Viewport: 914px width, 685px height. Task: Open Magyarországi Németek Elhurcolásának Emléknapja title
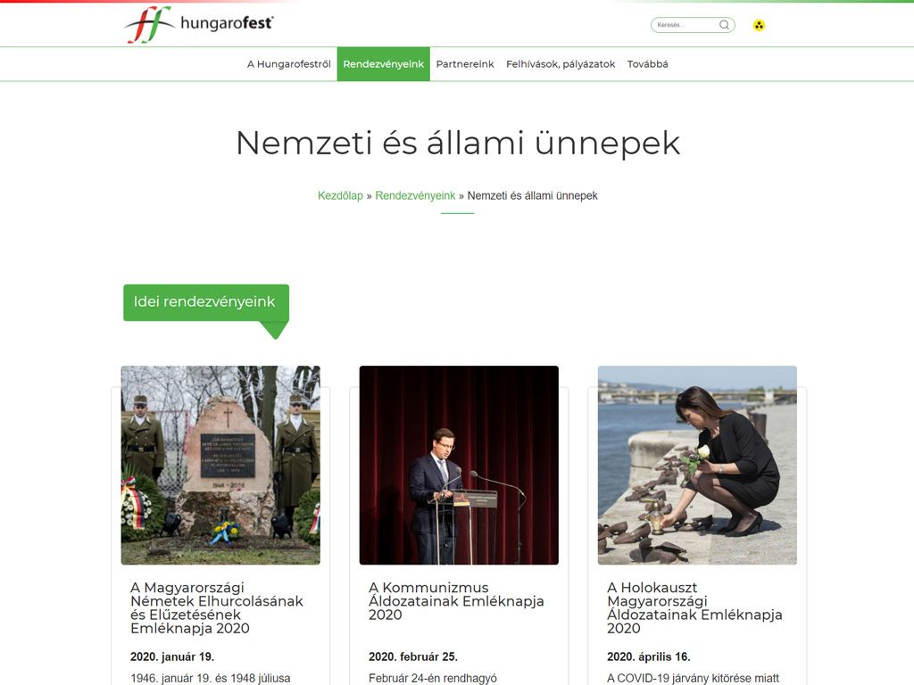(x=217, y=607)
